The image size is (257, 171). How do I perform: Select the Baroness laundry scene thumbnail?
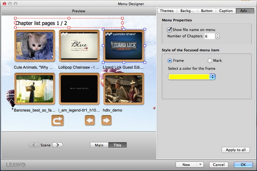35,89
